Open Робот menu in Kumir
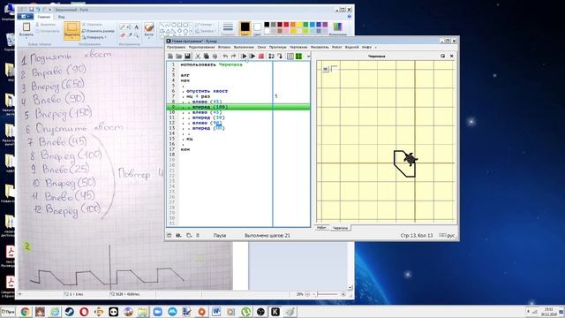The image size is (565, 318). (337, 47)
